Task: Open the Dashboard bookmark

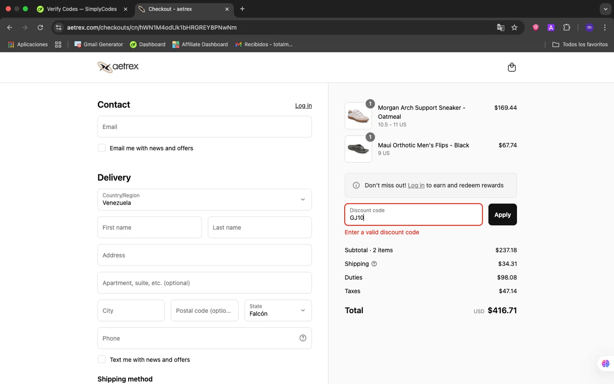Action: [148, 45]
